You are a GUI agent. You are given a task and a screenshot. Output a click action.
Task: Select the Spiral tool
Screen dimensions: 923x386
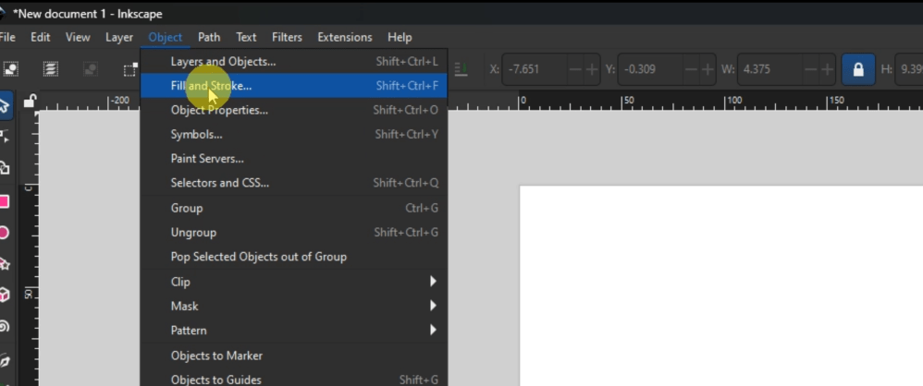pos(5,326)
